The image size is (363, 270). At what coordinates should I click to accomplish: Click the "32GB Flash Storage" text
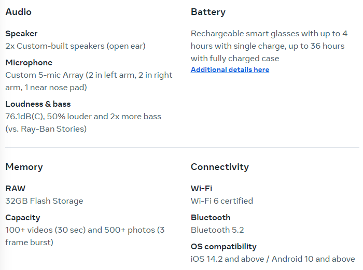tap(44, 201)
